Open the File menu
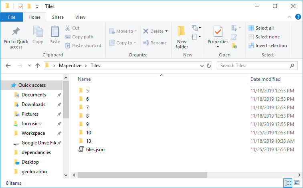 tap(12, 17)
